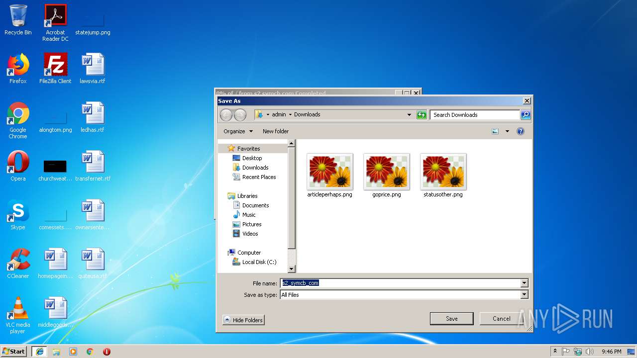Select ledhas.rtf desktop document
This screenshot has height=358, width=637.
(x=93, y=117)
